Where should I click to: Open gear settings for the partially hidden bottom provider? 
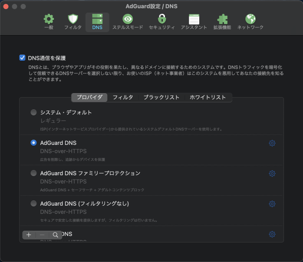tap(272, 234)
